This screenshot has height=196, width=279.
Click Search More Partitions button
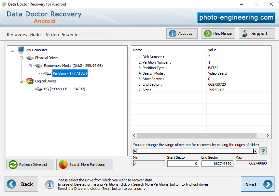pyautogui.click(x=85, y=165)
